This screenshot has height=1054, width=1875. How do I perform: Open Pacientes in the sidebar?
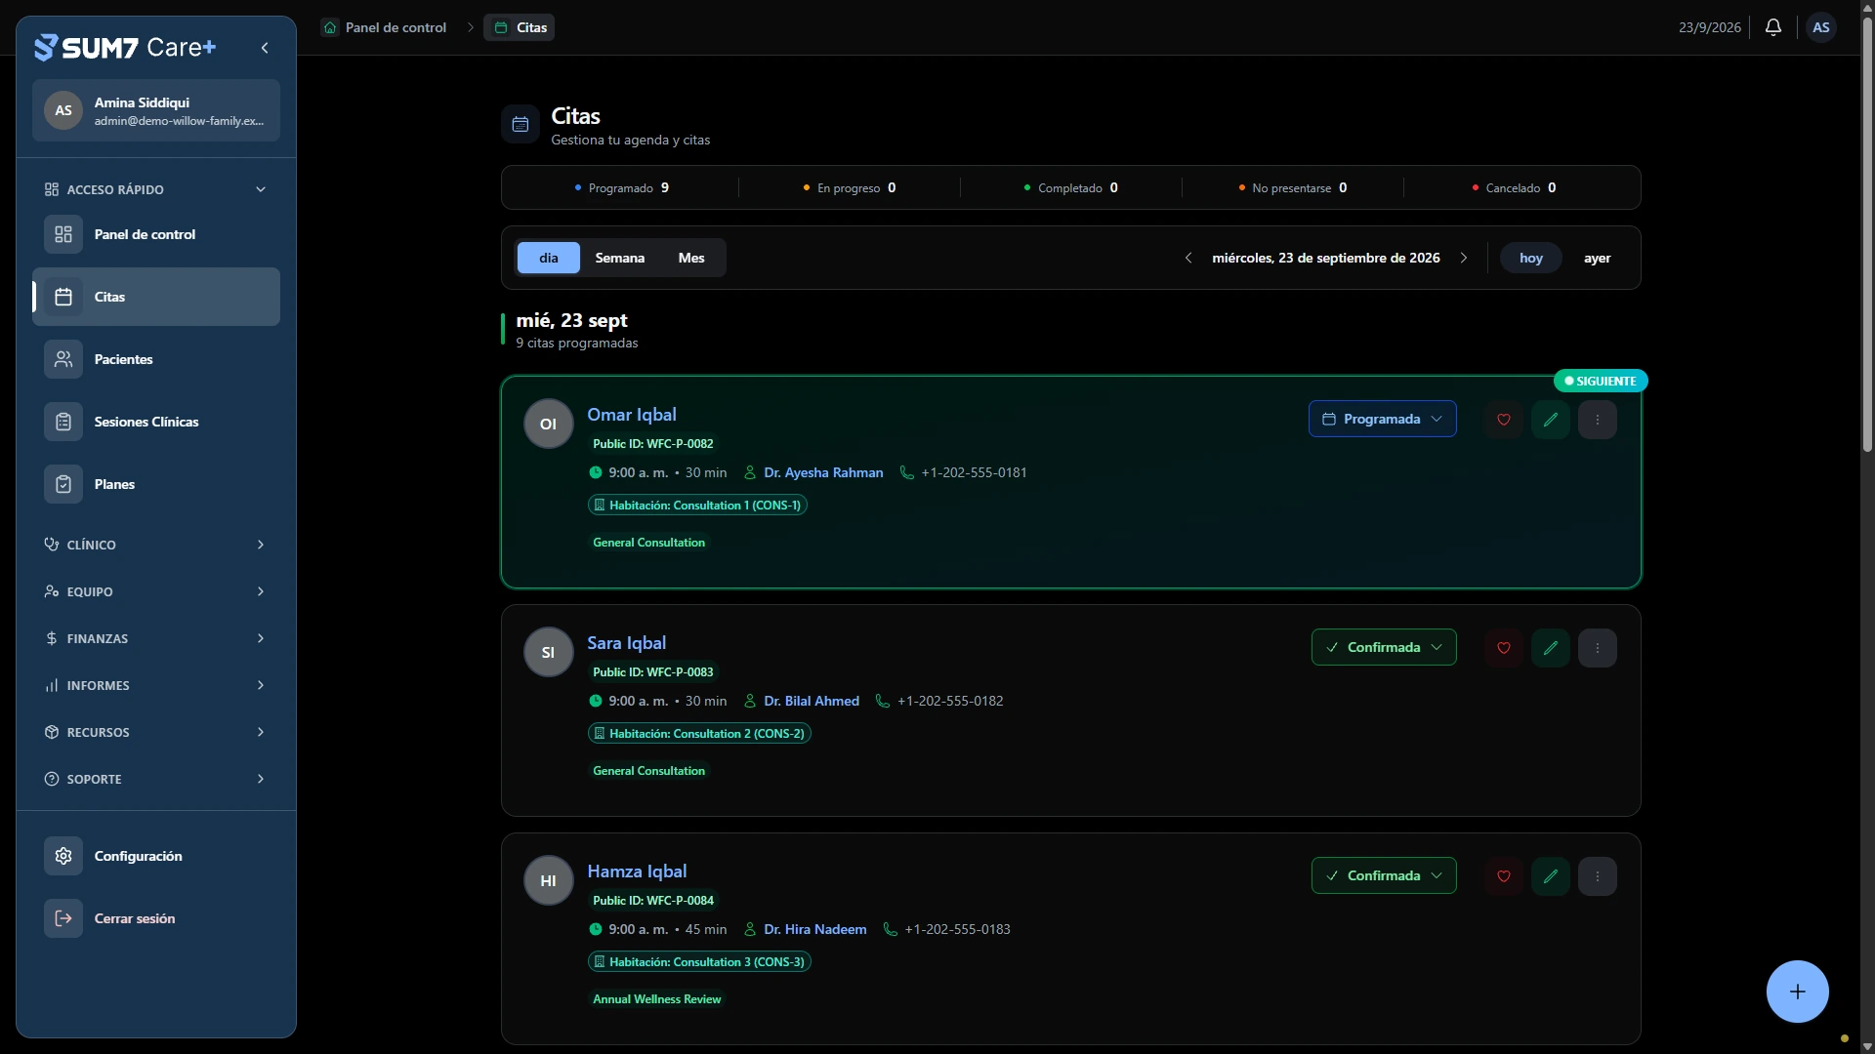point(156,359)
